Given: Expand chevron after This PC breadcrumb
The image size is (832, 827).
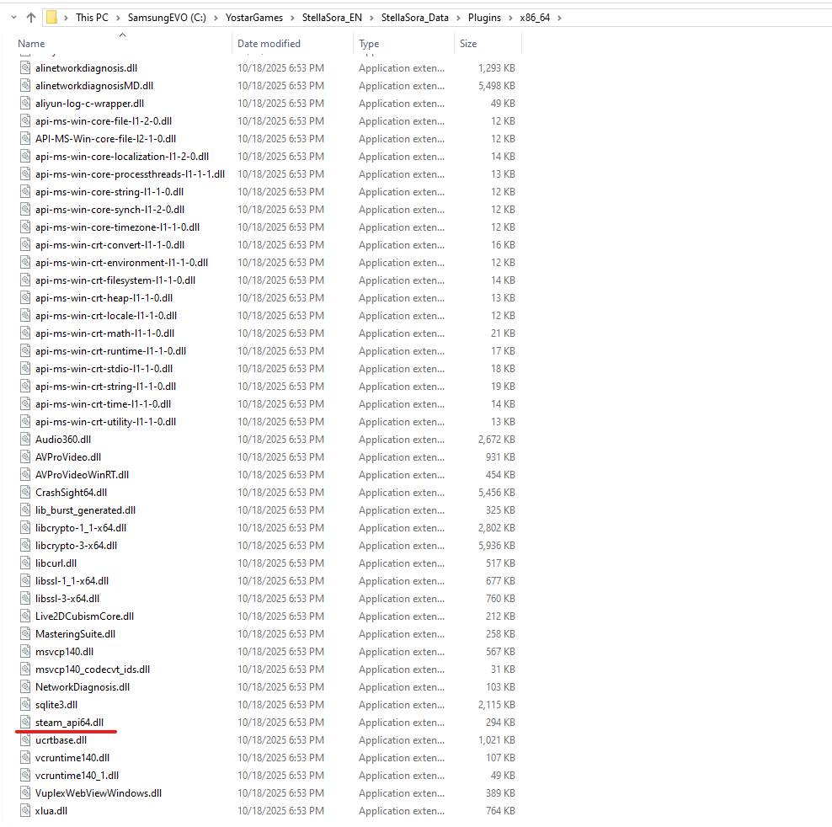Looking at the screenshot, I should (x=118, y=18).
